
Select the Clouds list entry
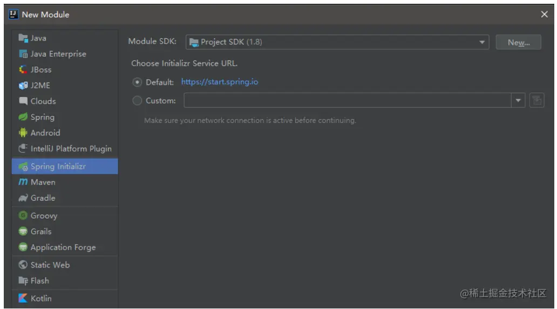coord(65,101)
